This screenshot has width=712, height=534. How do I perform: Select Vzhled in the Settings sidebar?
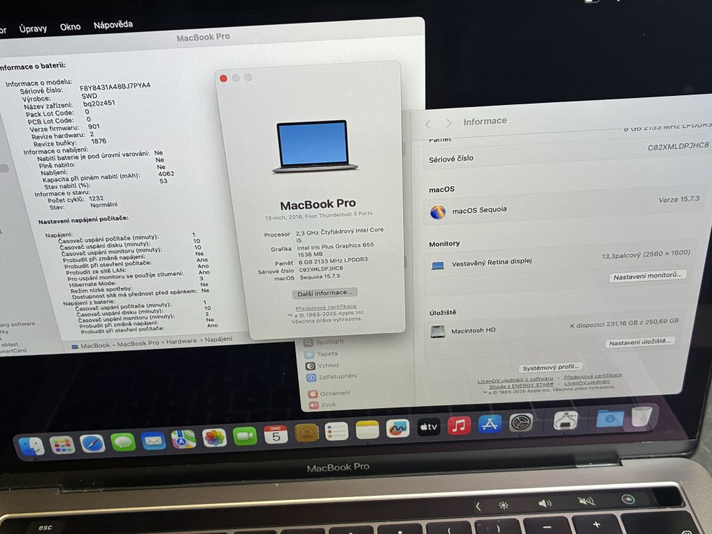tap(328, 366)
